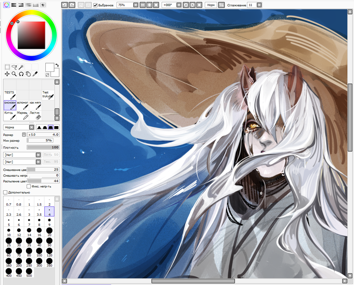Adjust the Смешивание цвета slider
354x285 pixels.
pyautogui.click(x=43, y=169)
